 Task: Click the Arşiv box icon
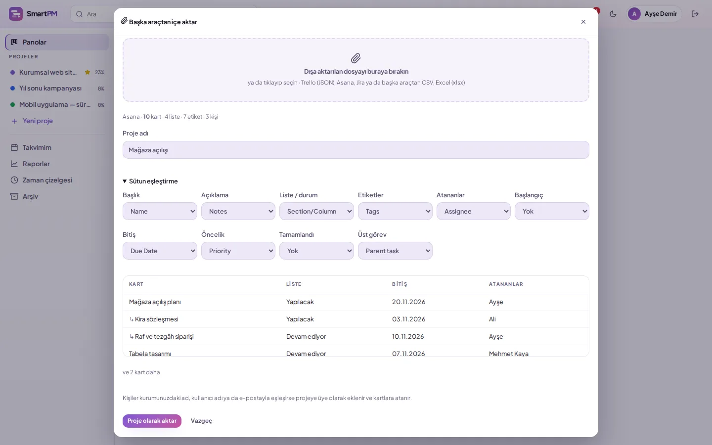14,196
